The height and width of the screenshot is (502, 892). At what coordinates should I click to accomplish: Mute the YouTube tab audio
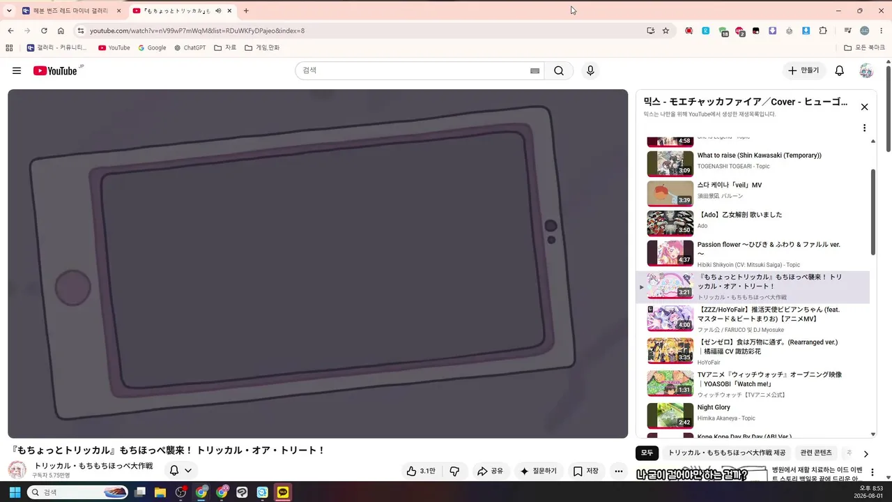(219, 10)
